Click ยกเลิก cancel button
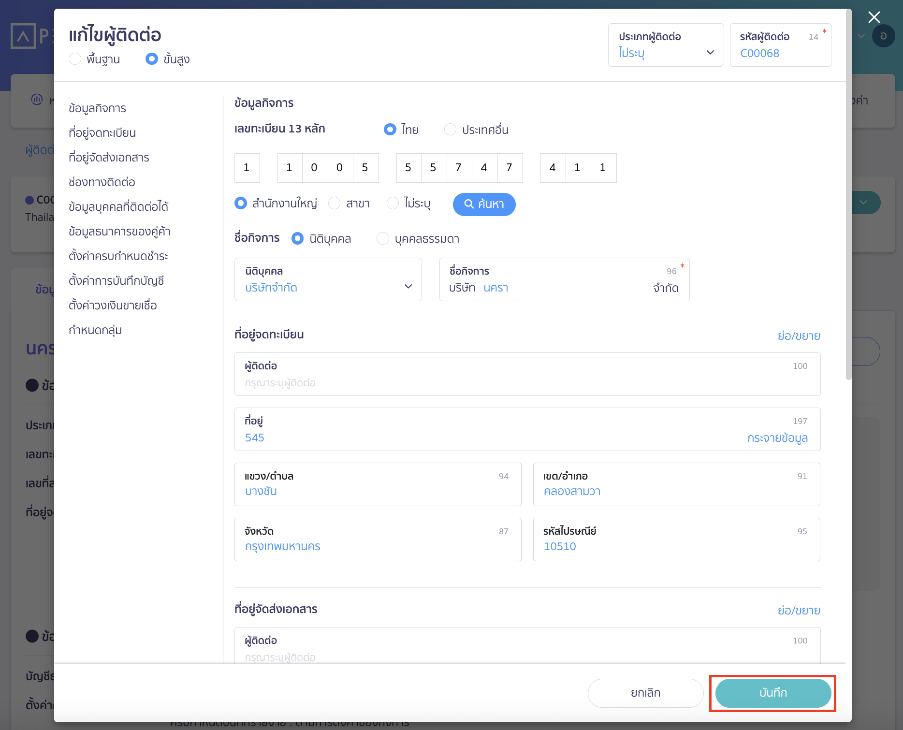Viewport: 903px width, 730px height. point(645,693)
